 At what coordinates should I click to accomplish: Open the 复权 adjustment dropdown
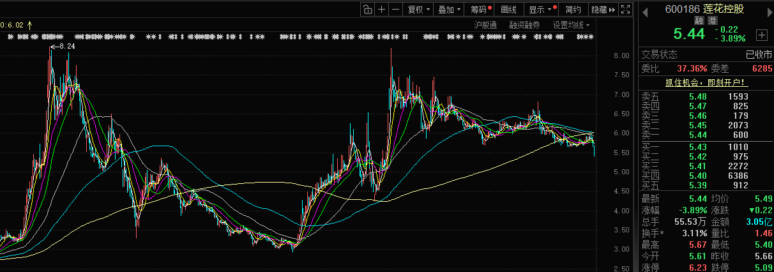418,10
